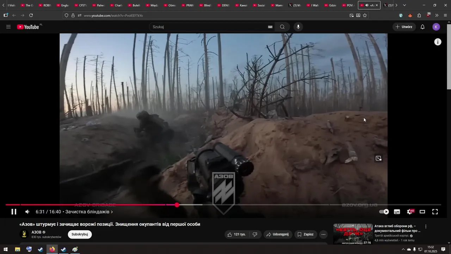Switch to the Kawal tab
Image resolution: width=451 pixels, height=254 pixels.
point(241,5)
